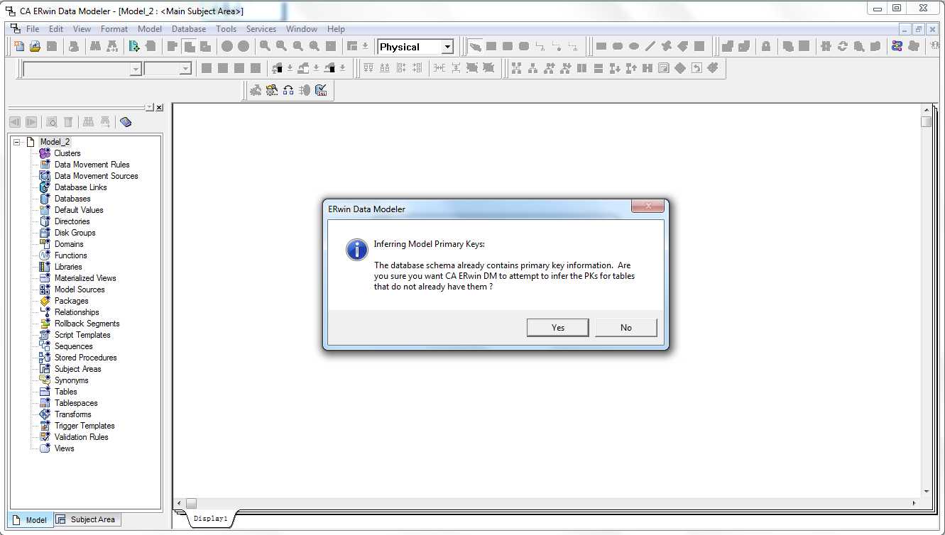Select Views in the model tree
This screenshot has height=535, width=945.
[x=65, y=448]
